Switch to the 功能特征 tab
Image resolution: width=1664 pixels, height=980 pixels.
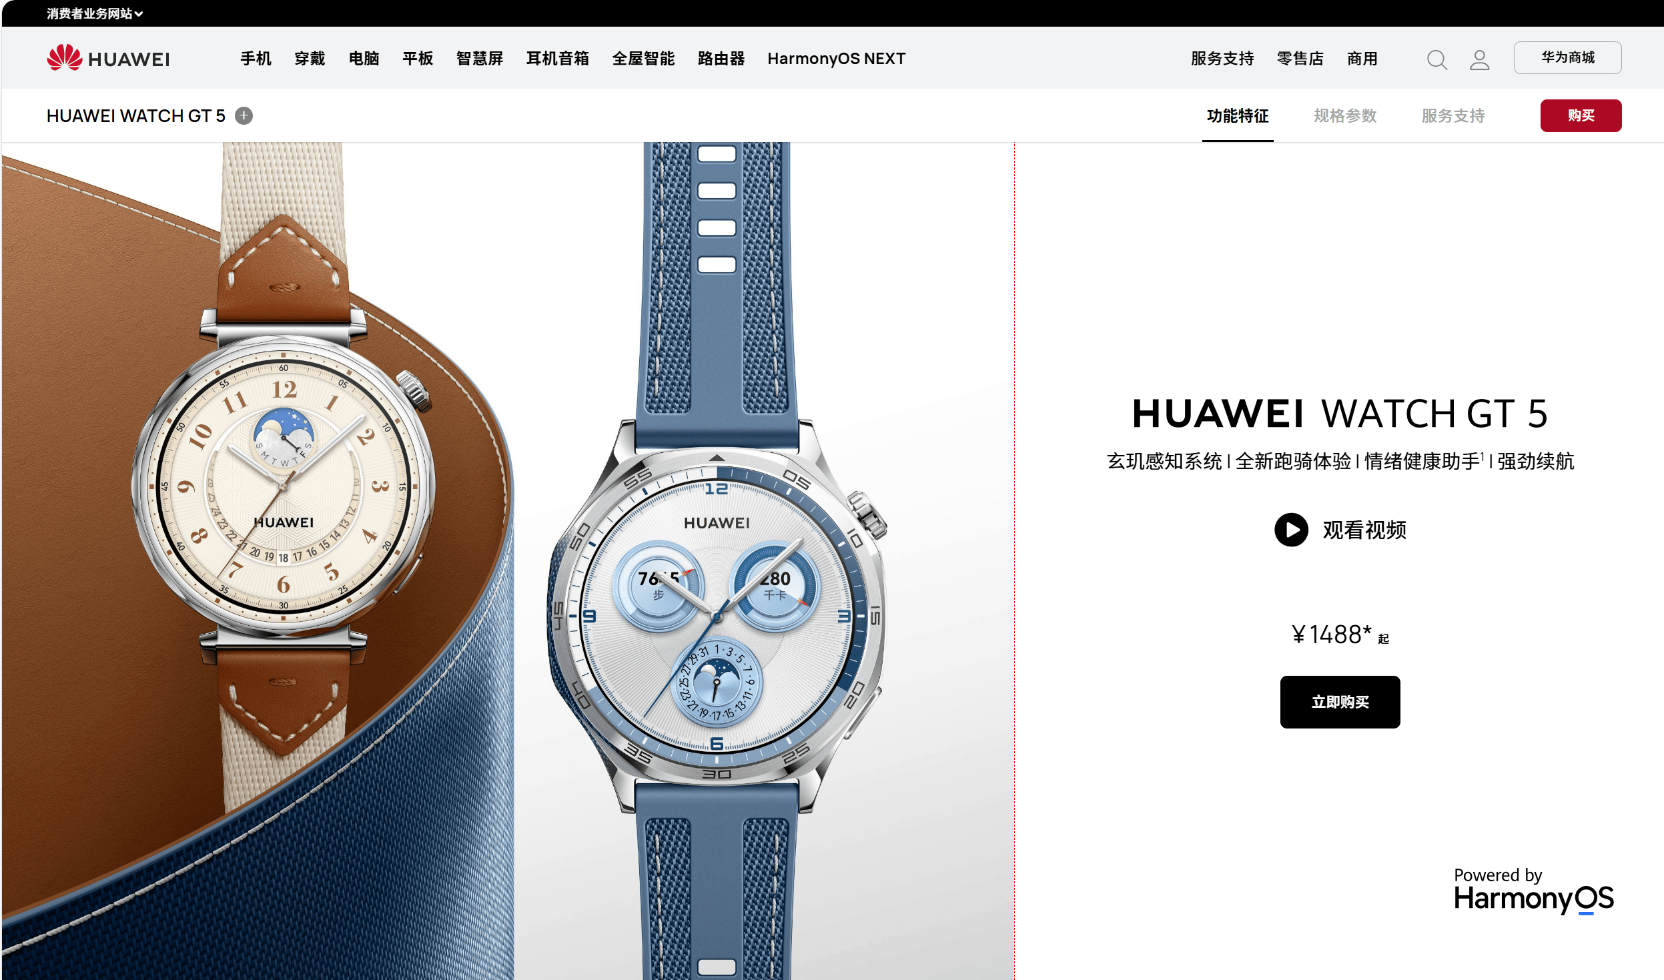[1238, 116]
